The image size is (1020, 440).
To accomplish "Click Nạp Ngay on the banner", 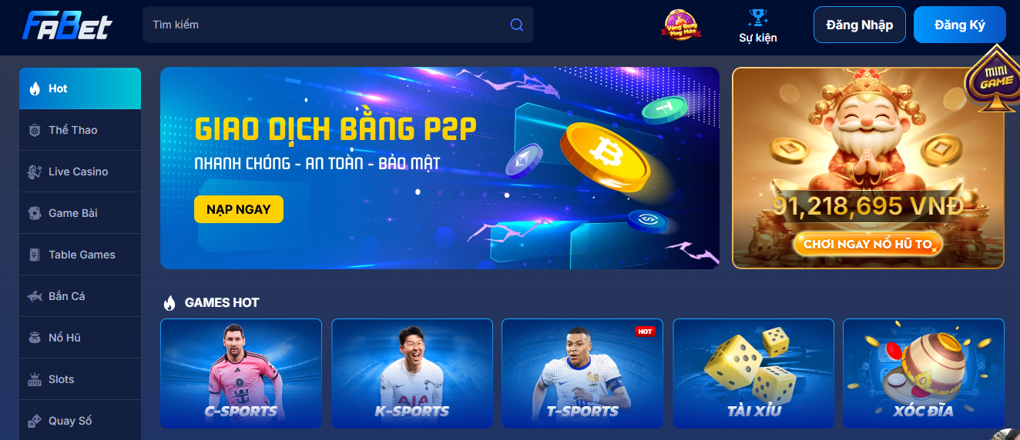I will point(239,209).
